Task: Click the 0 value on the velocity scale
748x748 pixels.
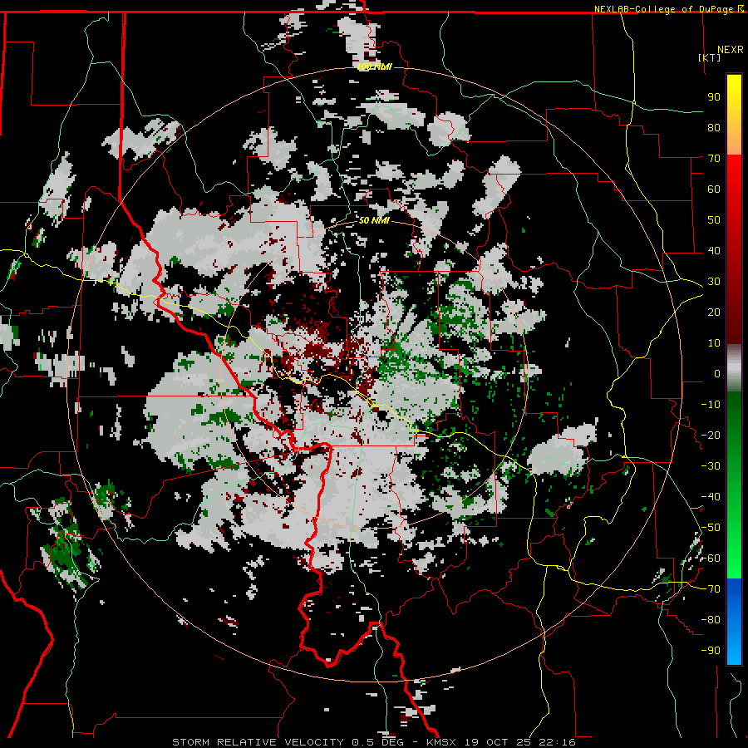Action: (x=717, y=374)
